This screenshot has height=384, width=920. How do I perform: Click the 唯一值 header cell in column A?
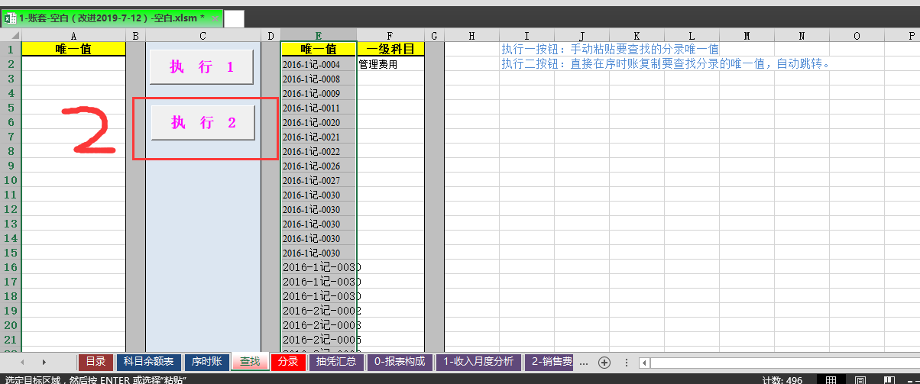tap(73, 50)
